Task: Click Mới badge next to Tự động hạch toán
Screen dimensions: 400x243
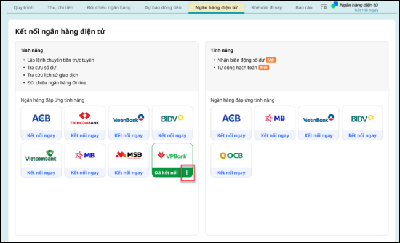Action: [x=264, y=68]
